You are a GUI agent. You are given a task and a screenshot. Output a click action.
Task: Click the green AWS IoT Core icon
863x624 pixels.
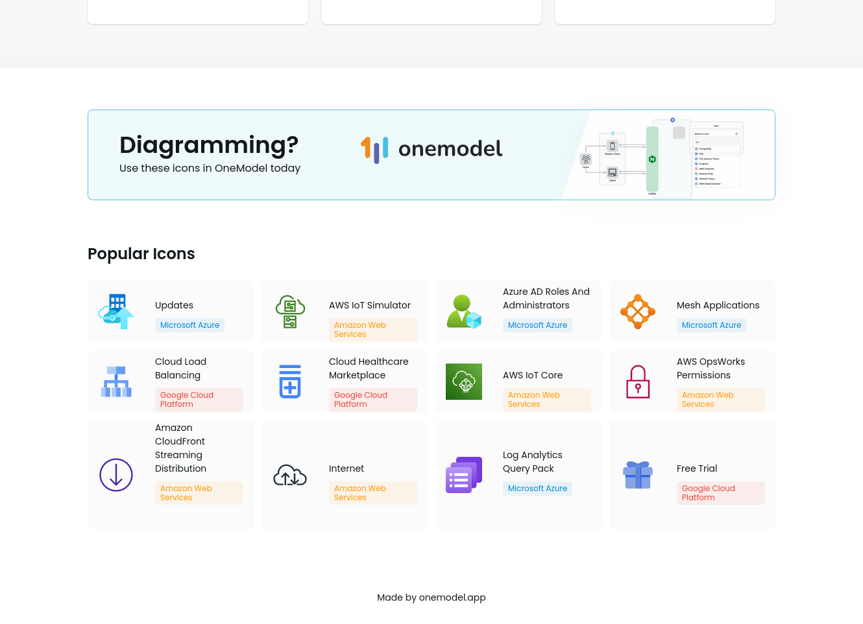(464, 382)
